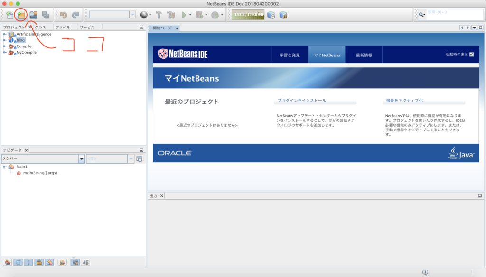Image resolution: width=486 pixels, height=277 pixels.
Task: Click the Profile Project icon
Action: point(215,15)
